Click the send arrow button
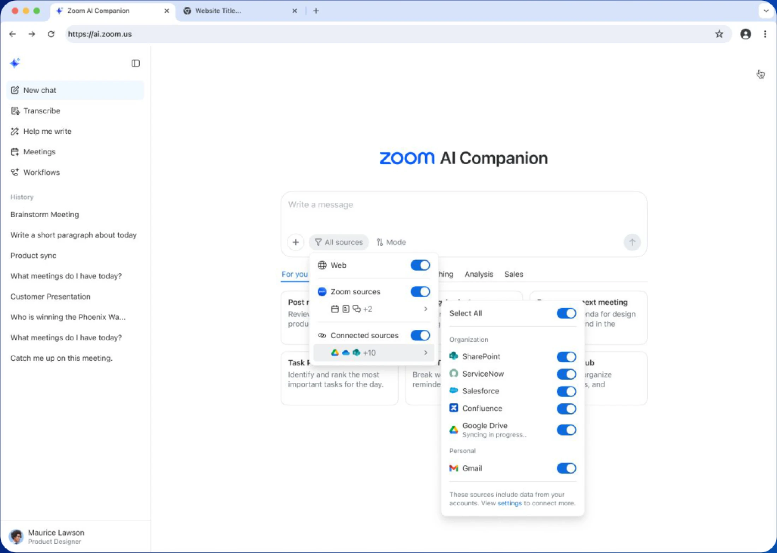This screenshot has width=777, height=553. (x=632, y=242)
